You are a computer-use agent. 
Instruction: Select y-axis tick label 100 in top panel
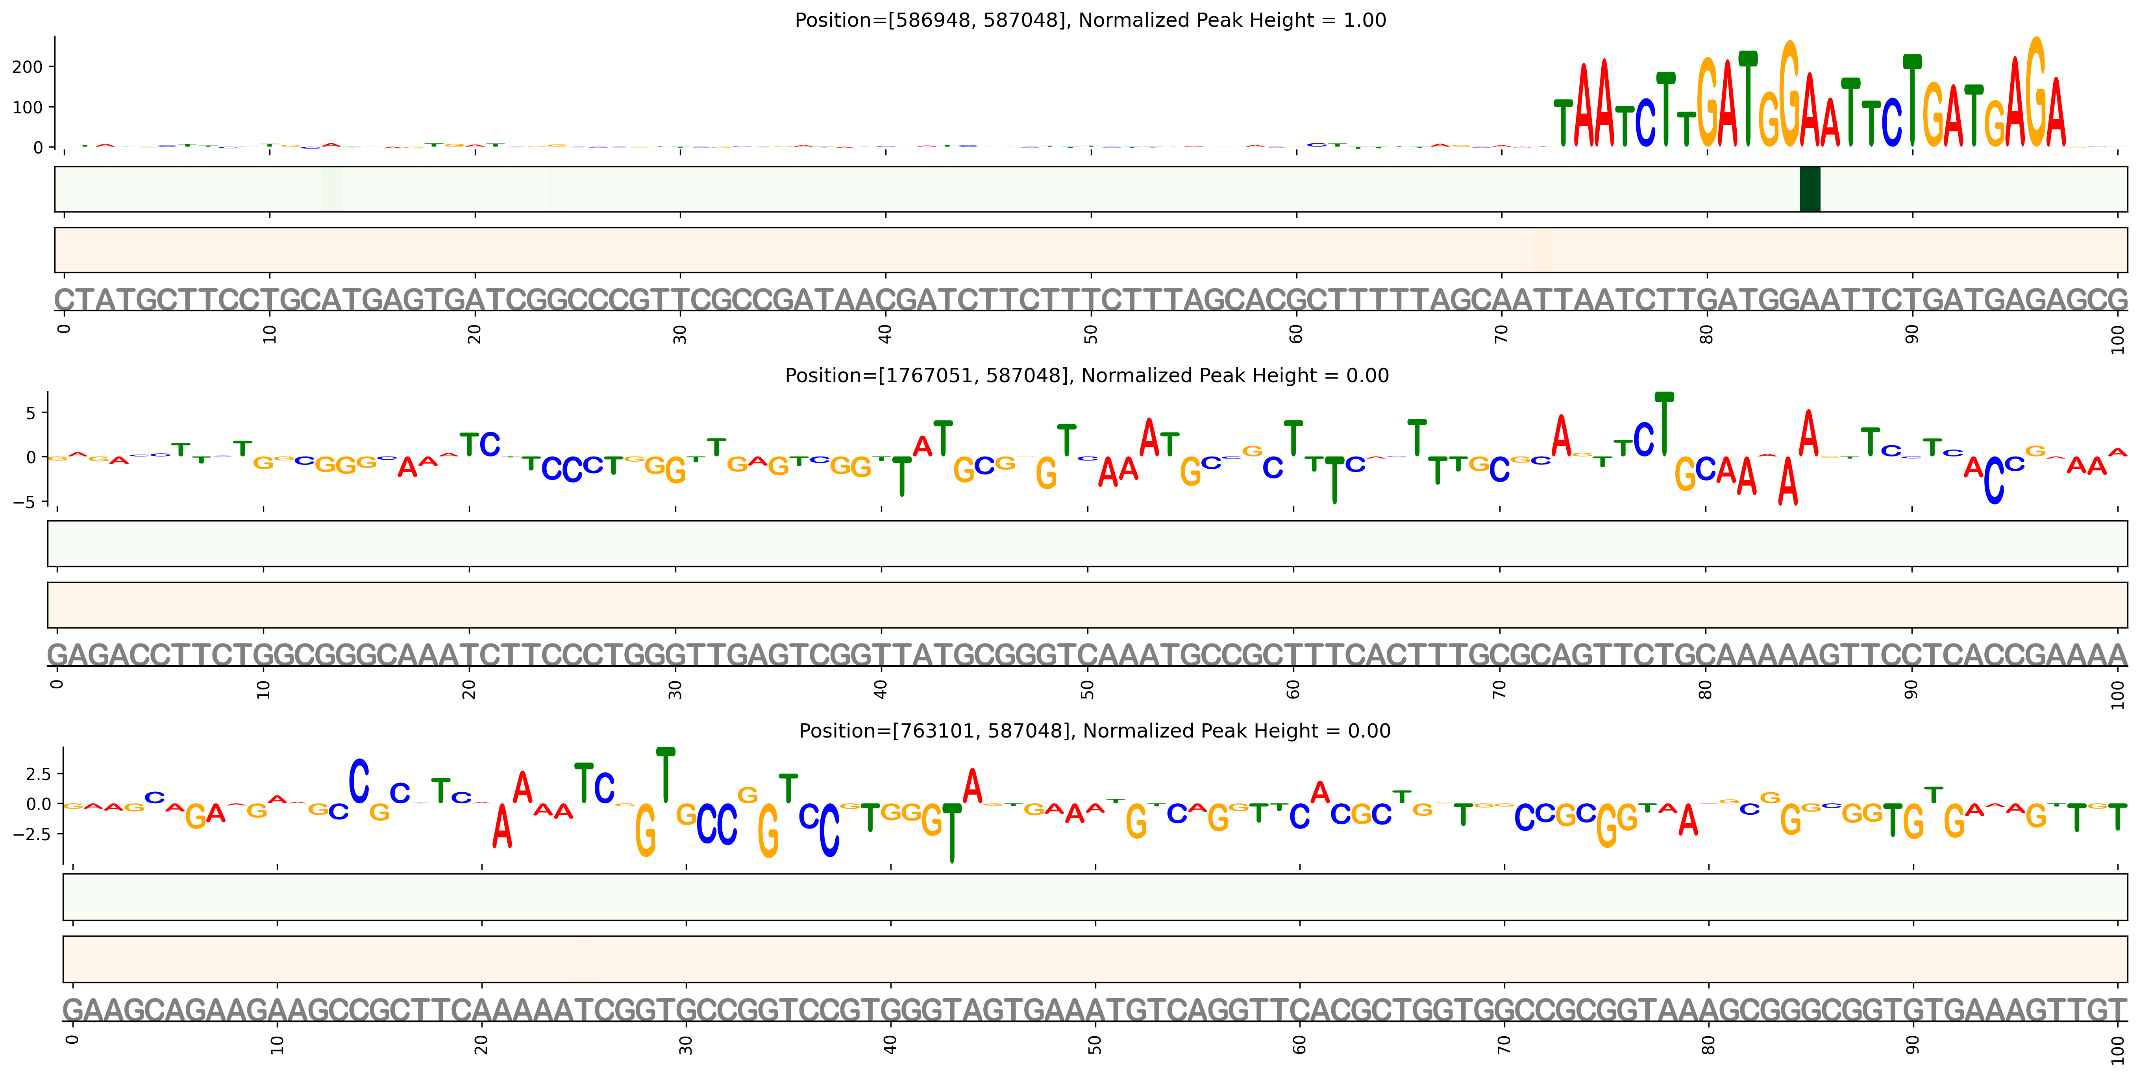(x=28, y=108)
